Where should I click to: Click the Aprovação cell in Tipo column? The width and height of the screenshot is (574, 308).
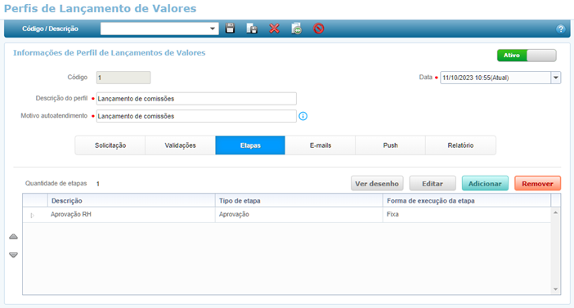[298, 215]
